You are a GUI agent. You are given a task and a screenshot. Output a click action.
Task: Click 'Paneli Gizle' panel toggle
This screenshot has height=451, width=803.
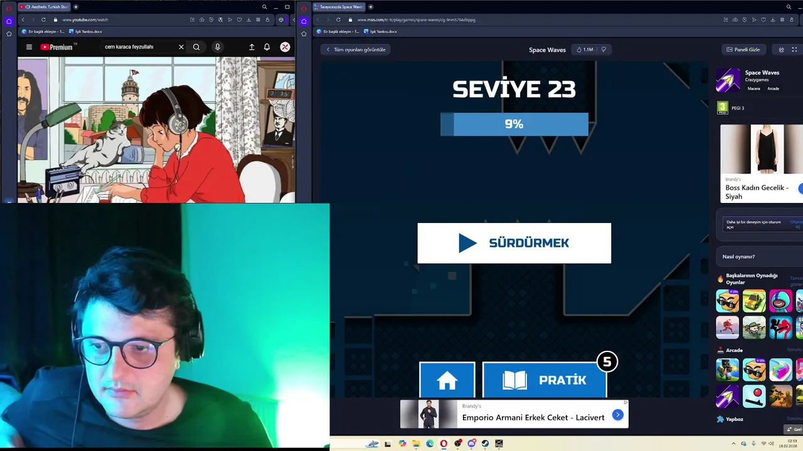743,49
